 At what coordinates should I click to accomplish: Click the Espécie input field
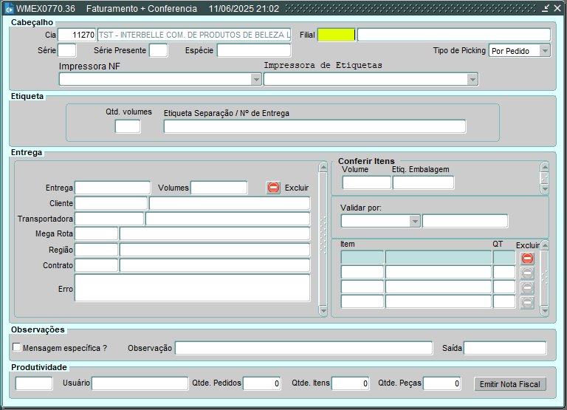(x=254, y=50)
